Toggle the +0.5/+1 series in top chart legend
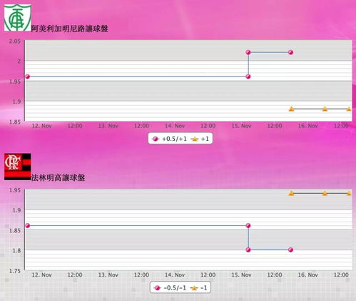356x301 pixels. point(170,139)
